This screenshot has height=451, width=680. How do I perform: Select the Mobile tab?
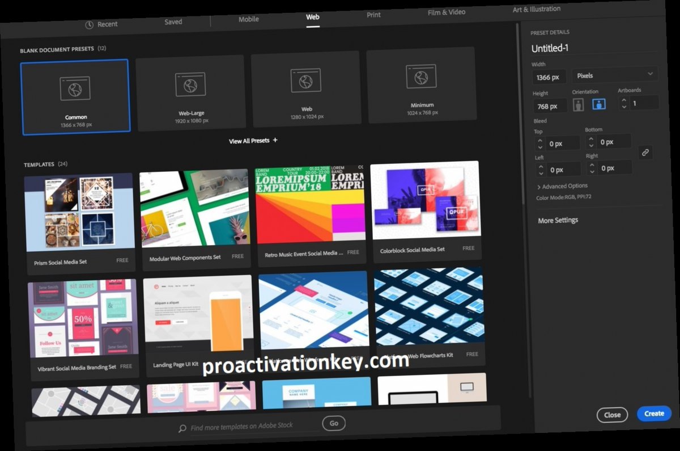click(248, 19)
